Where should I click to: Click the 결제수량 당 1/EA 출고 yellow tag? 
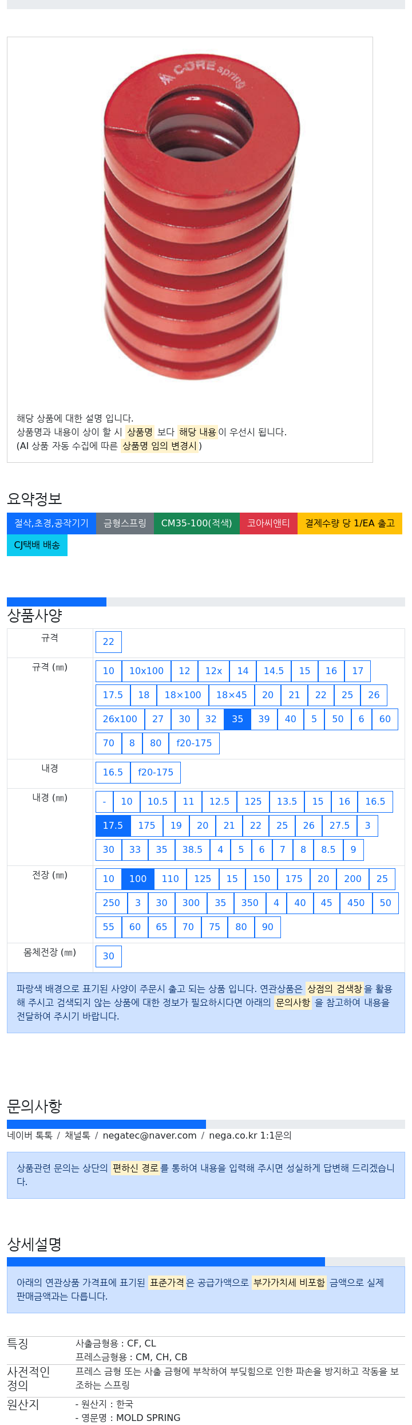(x=350, y=523)
